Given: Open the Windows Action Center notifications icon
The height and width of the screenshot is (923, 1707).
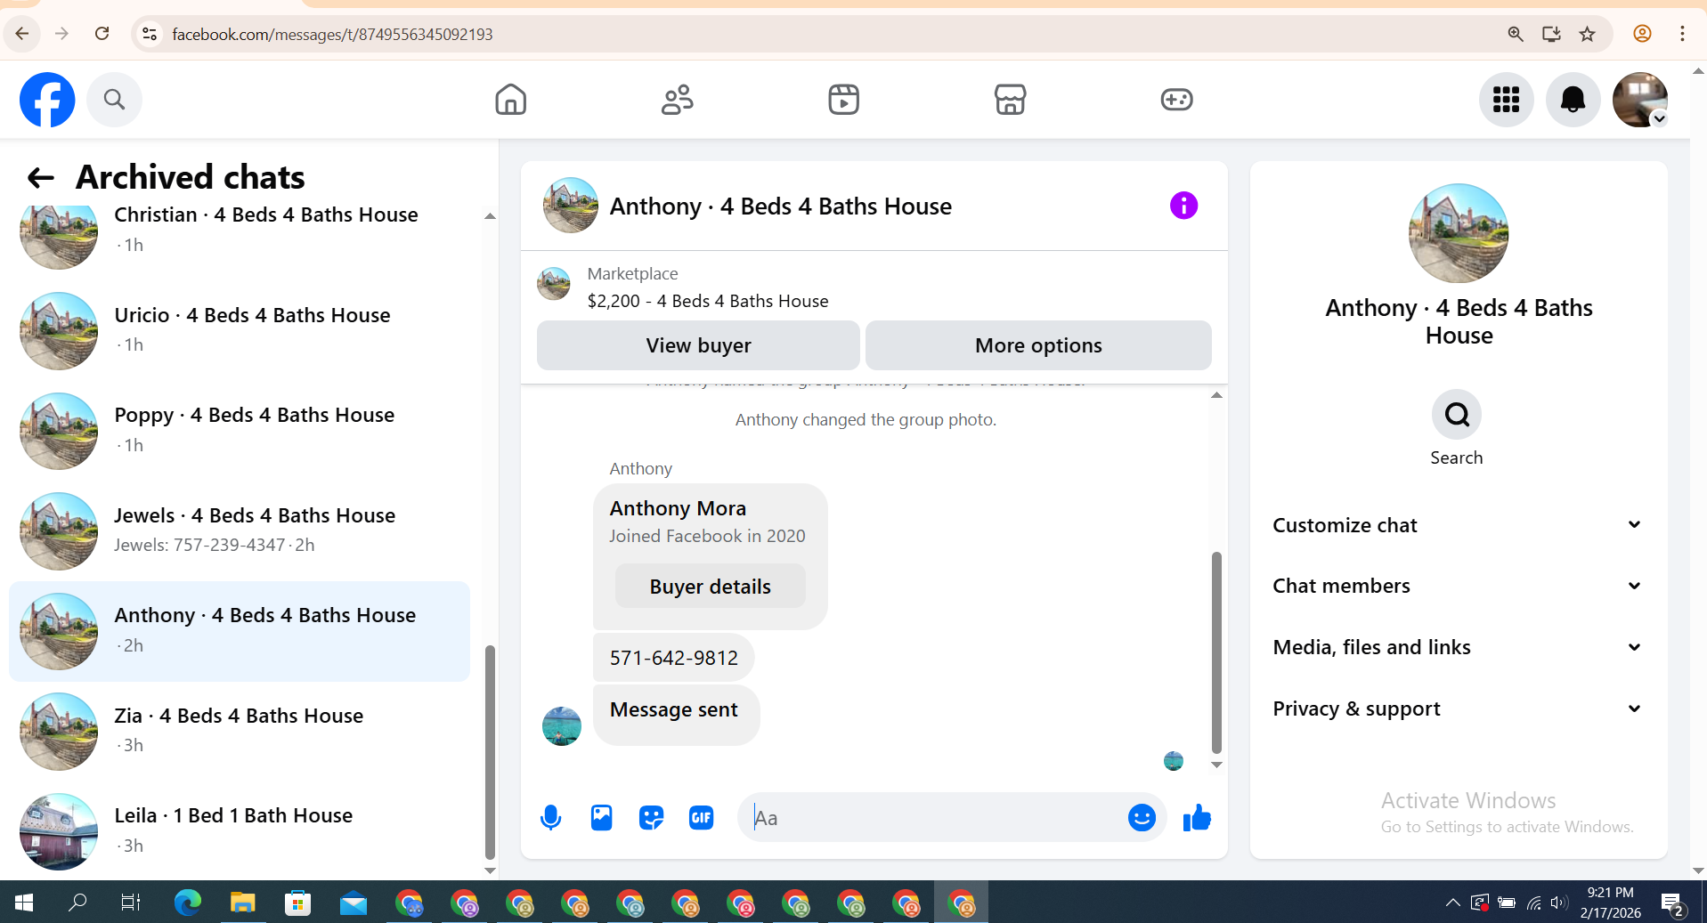Looking at the screenshot, I should [x=1674, y=903].
